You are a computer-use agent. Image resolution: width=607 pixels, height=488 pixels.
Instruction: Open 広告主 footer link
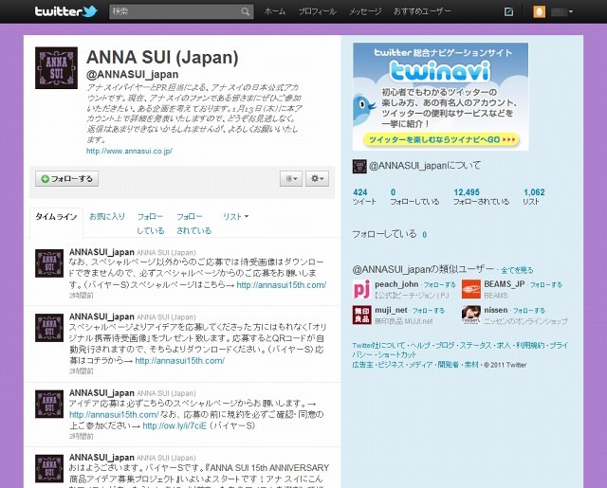pyautogui.click(x=362, y=365)
